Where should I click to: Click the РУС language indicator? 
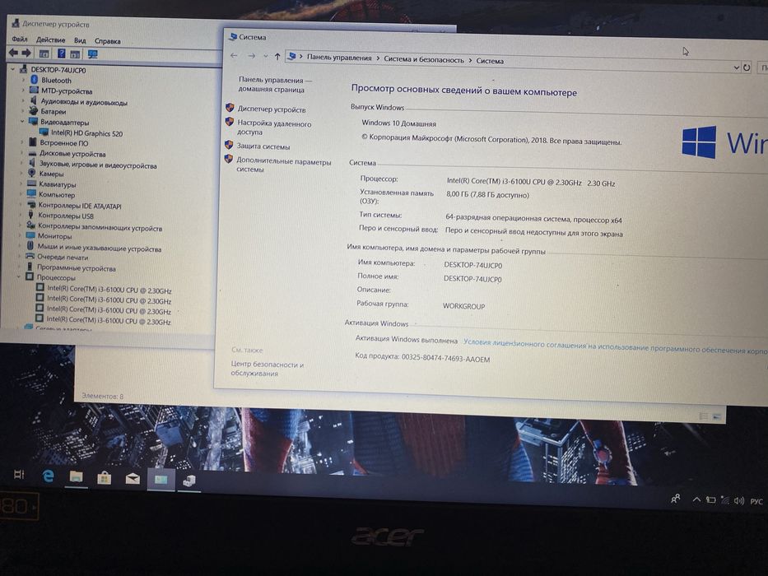(x=756, y=501)
